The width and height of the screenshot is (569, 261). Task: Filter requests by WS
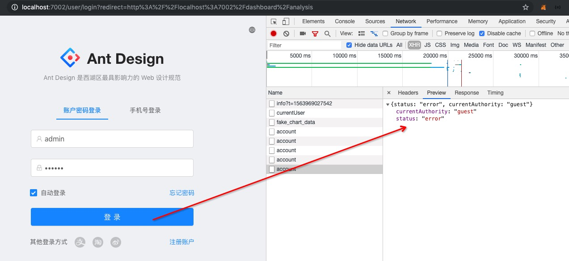[517, 45]
